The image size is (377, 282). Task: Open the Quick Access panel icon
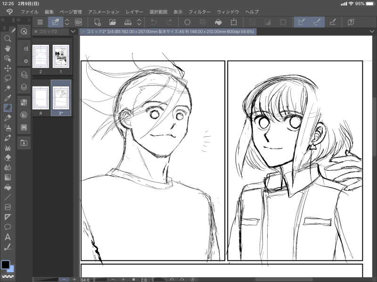pos(24,31)
